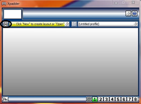The image size is (141, 104).
Task: Click the wrench inside the layout field
Action: pos(67,24)
